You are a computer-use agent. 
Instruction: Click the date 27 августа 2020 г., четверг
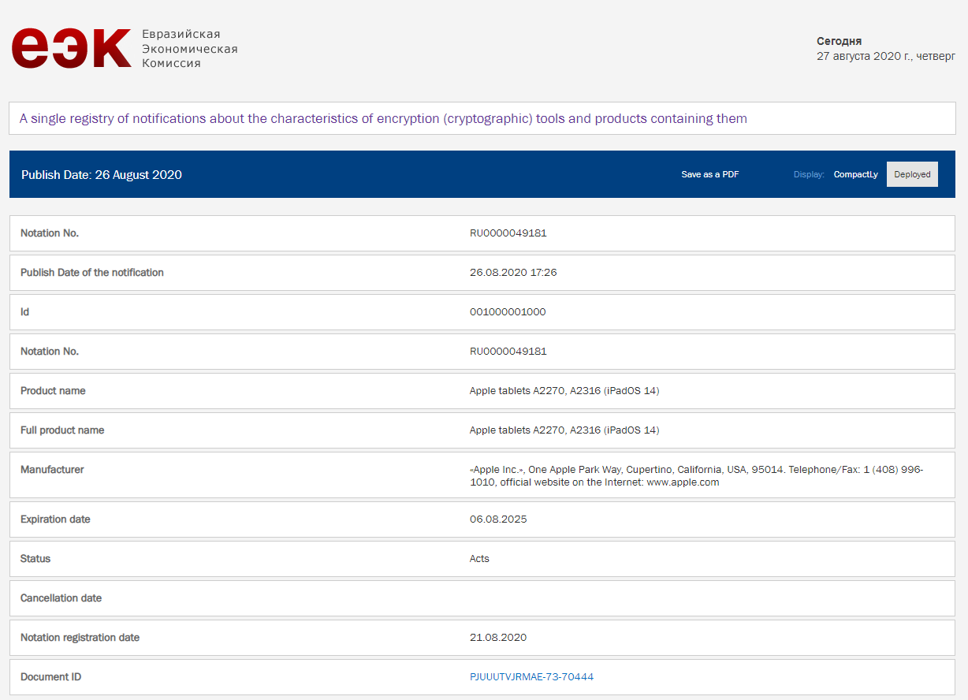[886, 57]
